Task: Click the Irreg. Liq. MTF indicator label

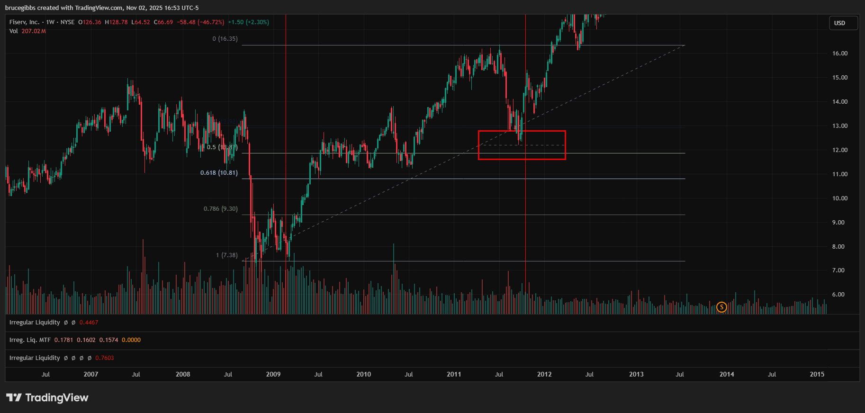Action: pos(29,340)
